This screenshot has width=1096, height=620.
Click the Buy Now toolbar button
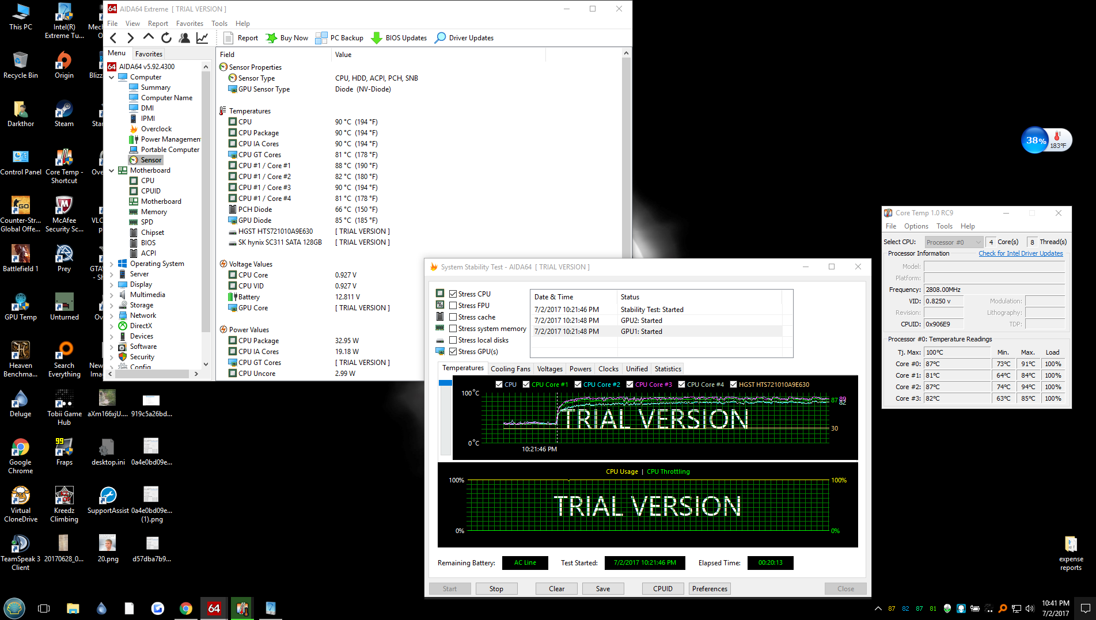click(287, 38)
